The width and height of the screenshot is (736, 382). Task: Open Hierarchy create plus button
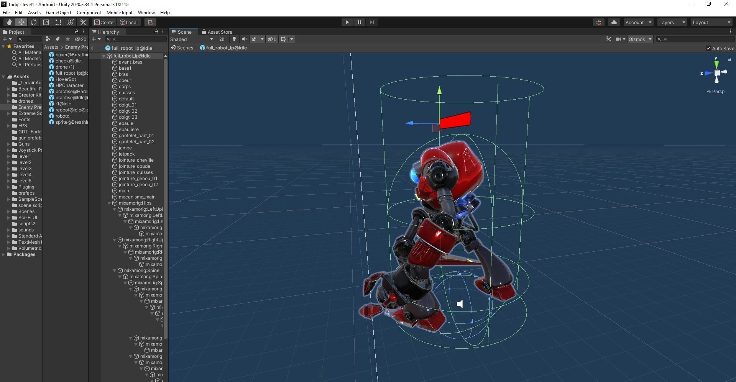(x=95, y=39)
